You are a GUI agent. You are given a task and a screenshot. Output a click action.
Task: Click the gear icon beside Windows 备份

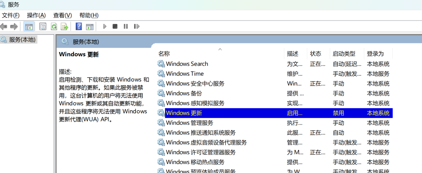[x=161, y=93]
